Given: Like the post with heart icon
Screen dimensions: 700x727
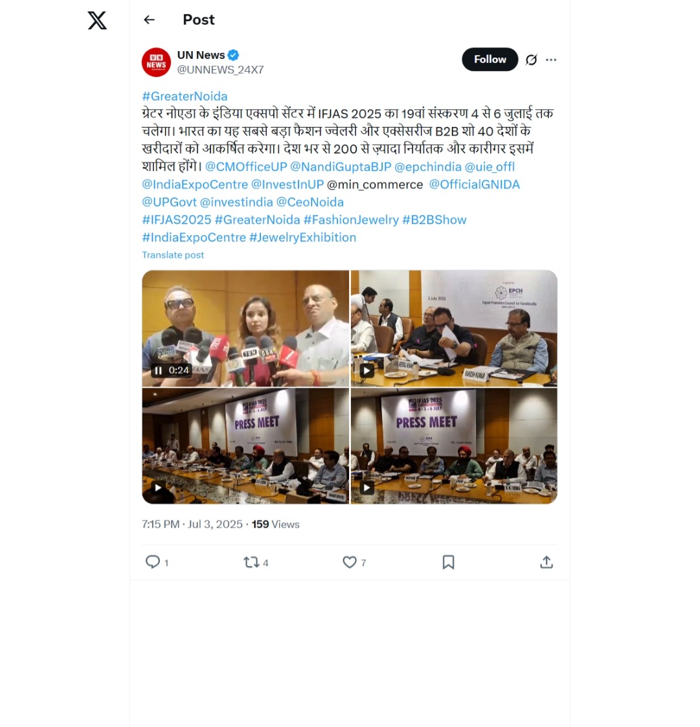Looking at the screenshot, I should point(349,563).
